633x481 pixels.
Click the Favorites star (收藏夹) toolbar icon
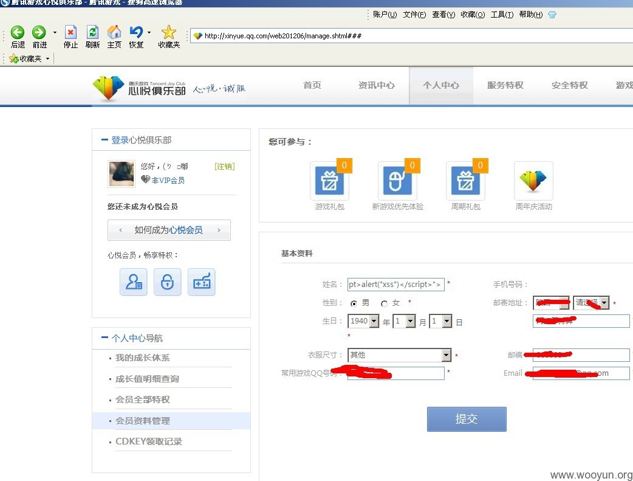(x=169, y=36)
